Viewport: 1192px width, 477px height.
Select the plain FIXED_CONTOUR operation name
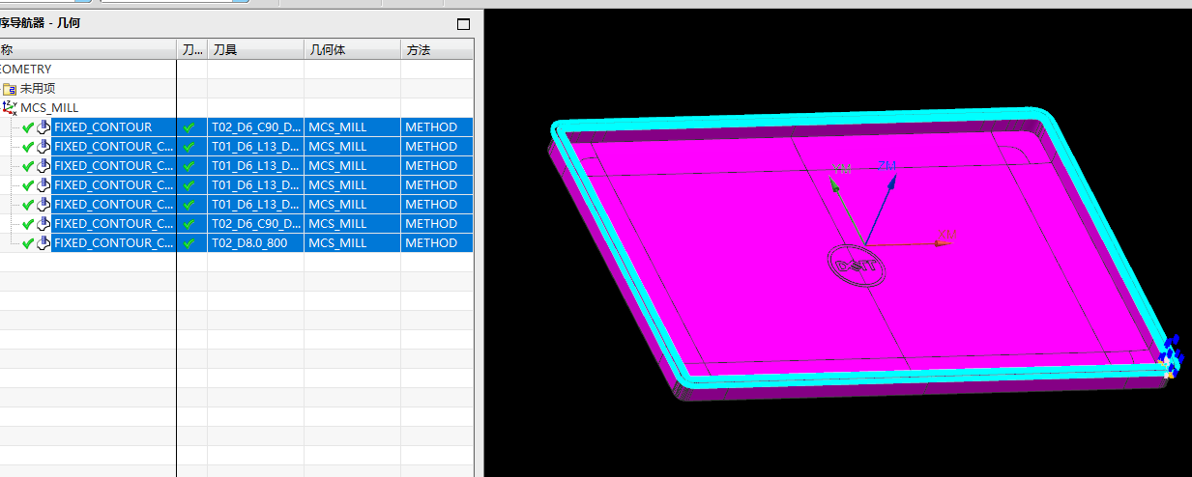click(102, 127)
